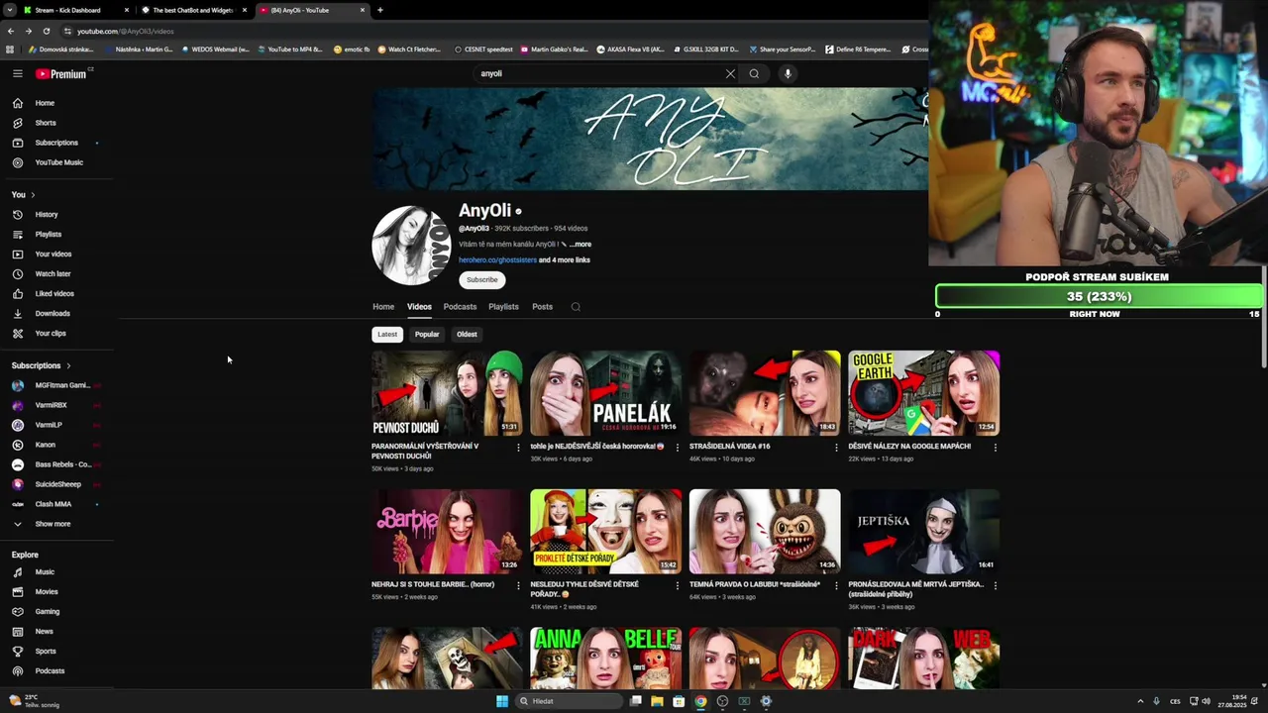Open YouTube Music from the sidebar
This screenshot has height=713, width=1268.
pyautogui.click(x=58, y=162)
